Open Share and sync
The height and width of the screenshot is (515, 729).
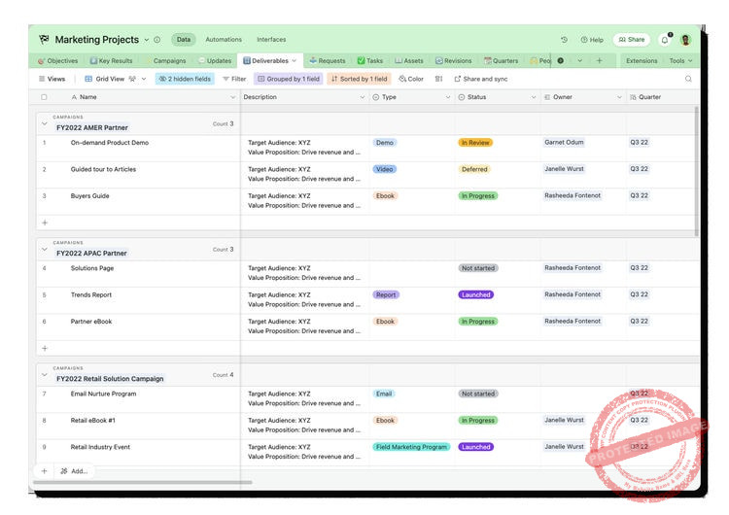click(x=481, y=79)
